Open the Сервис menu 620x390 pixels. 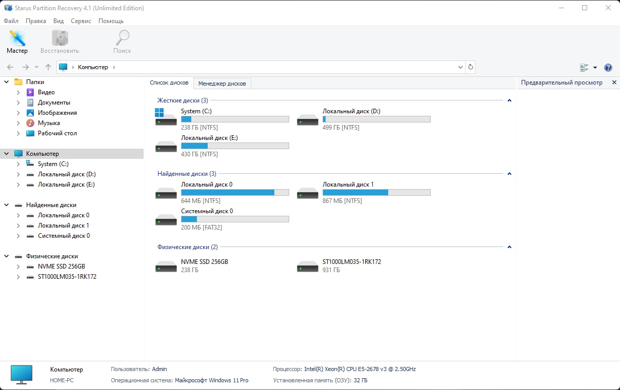click(x=81, y=21)
